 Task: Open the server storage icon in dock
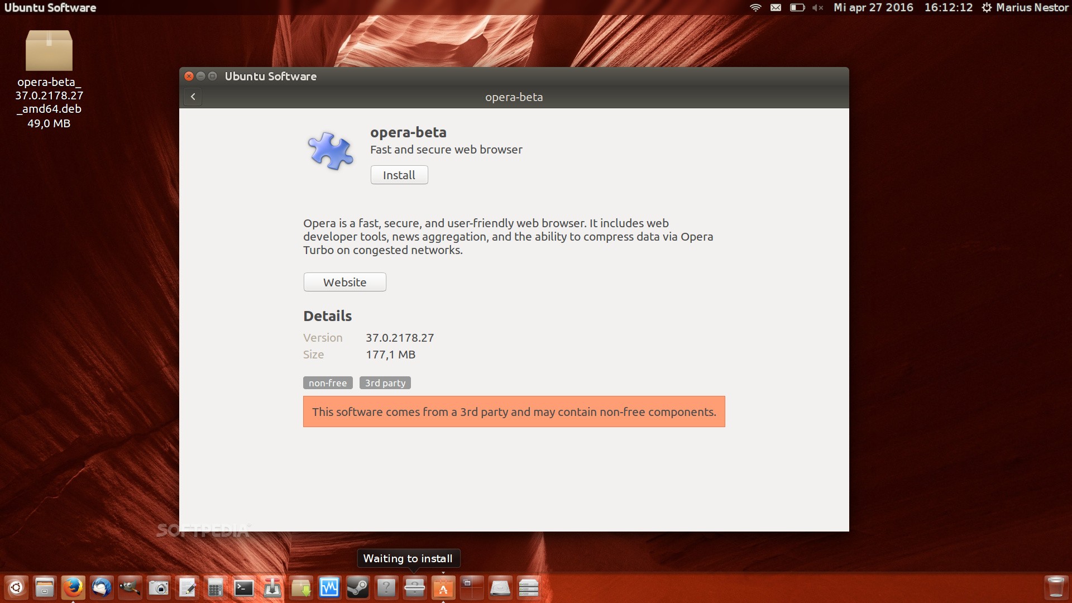(x=529, y=587)
